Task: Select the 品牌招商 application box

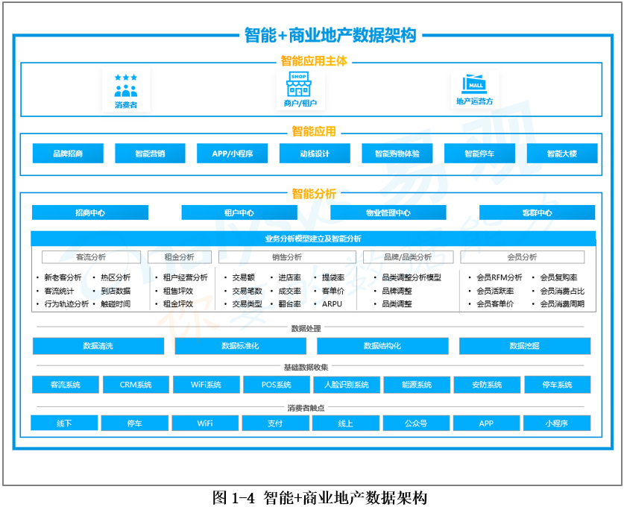Action: (x=68, y=154)
